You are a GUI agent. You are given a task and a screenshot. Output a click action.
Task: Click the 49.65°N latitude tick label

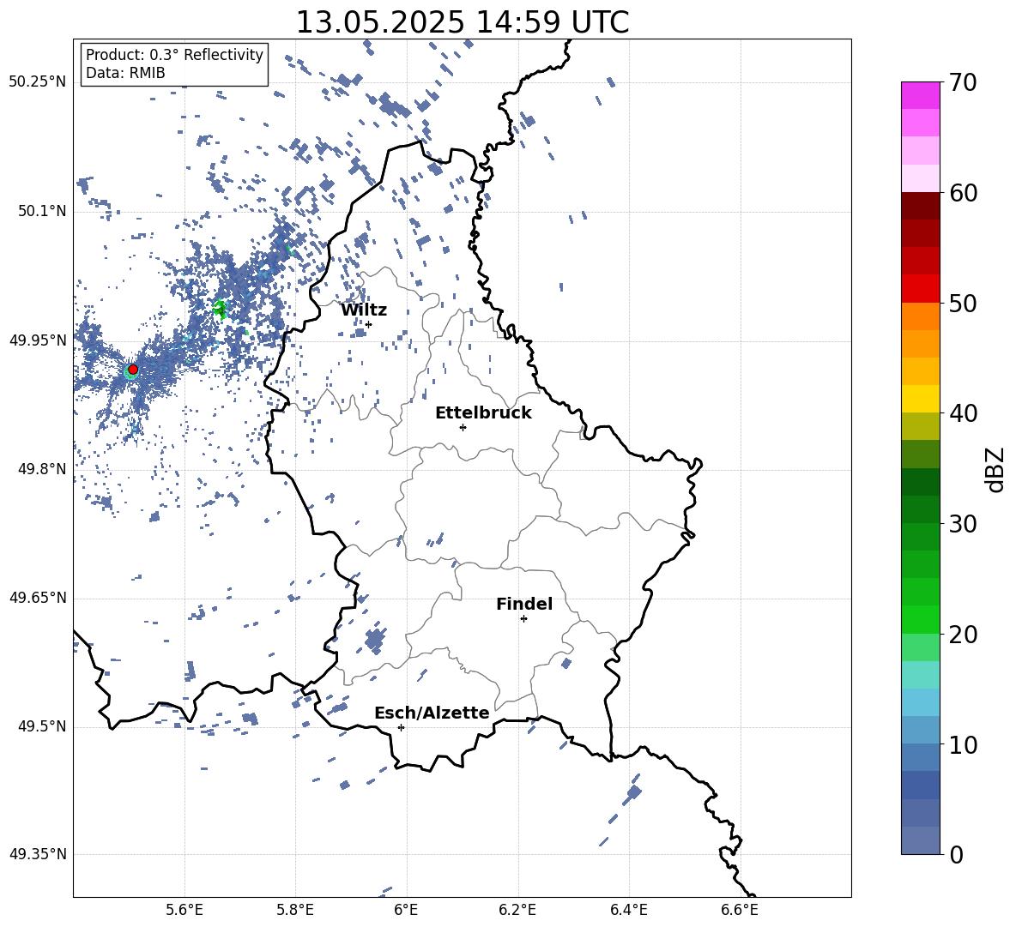[x=38, y=598]
